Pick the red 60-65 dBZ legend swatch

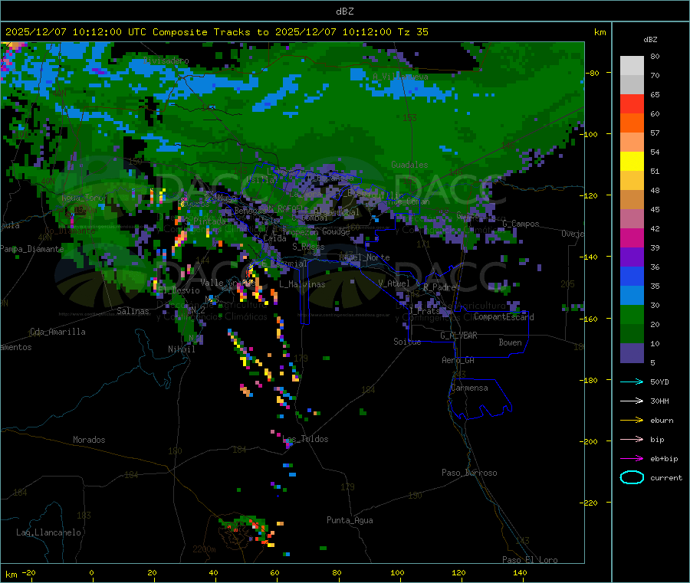click(x=632, y=104)
